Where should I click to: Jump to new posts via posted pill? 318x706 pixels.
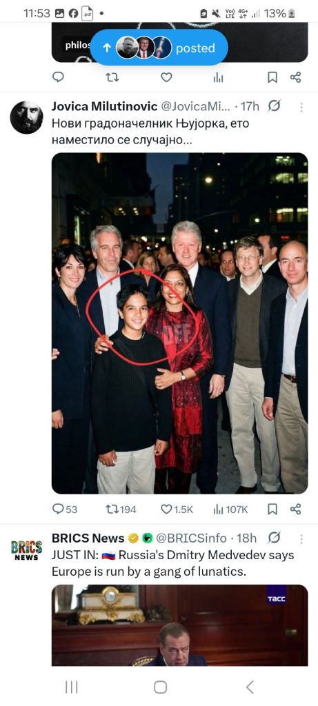(159, 48)
